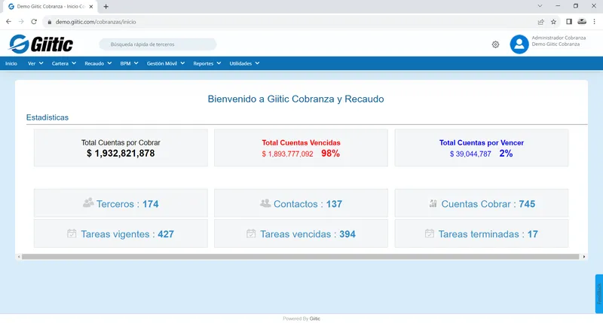This screenshot has width=603, height=323.
Task: Click the Estadisticas section heading
Action: click(x=47, y=117)
